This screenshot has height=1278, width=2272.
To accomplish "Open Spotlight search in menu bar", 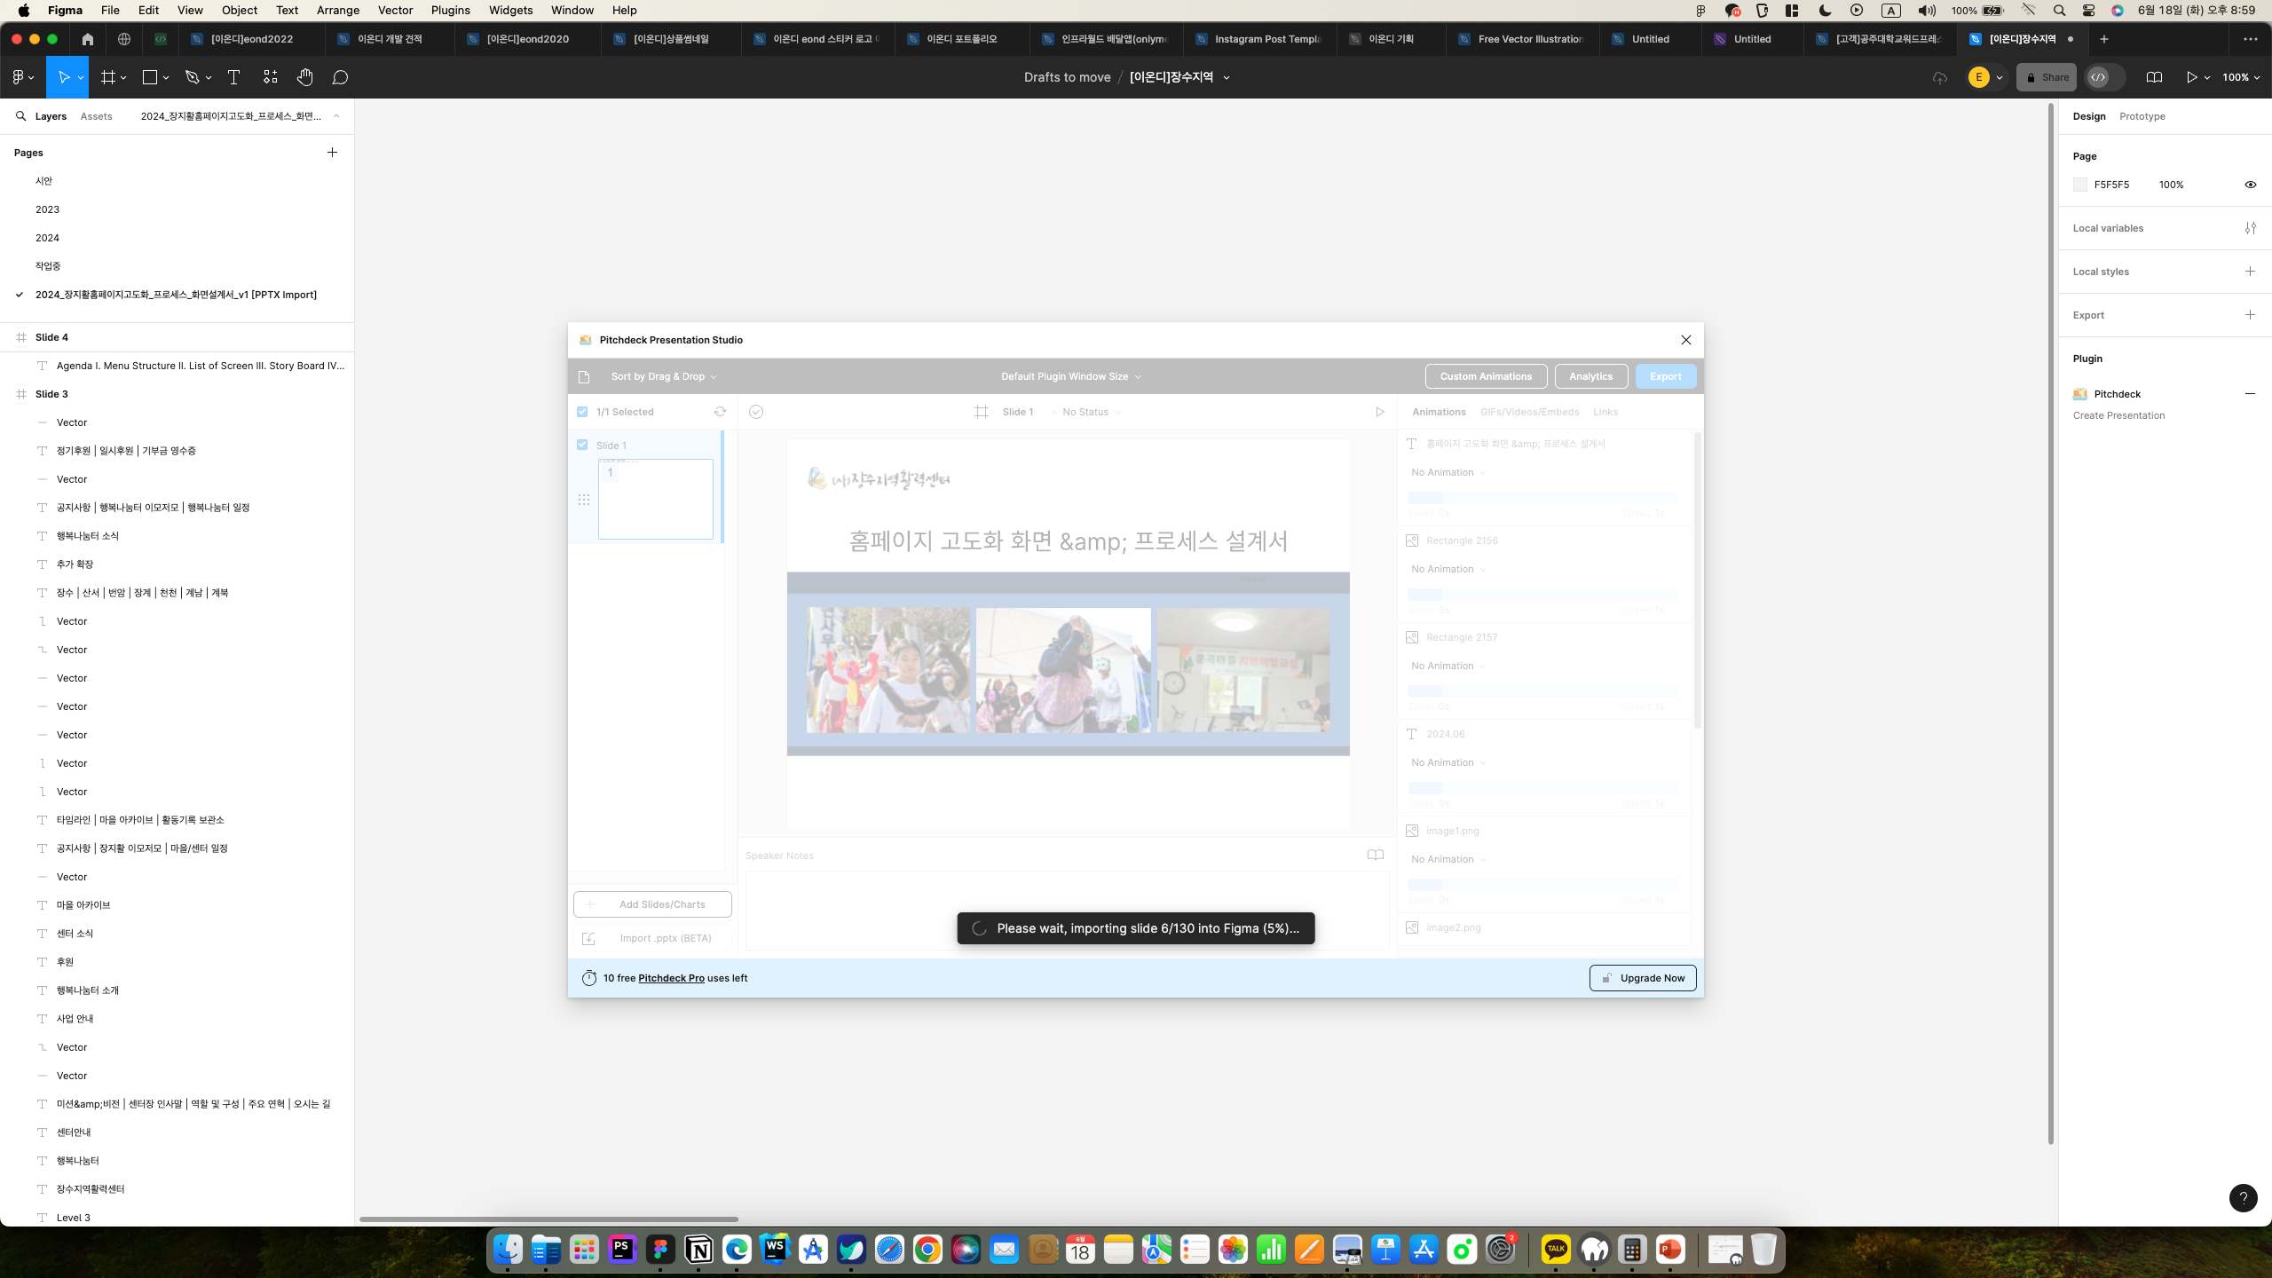I will pos(2059,10).
